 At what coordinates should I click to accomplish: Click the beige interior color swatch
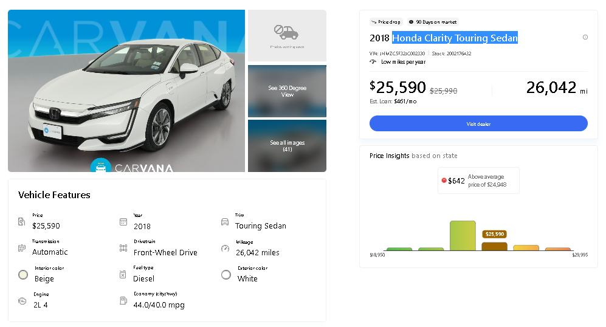pos(23,275)
